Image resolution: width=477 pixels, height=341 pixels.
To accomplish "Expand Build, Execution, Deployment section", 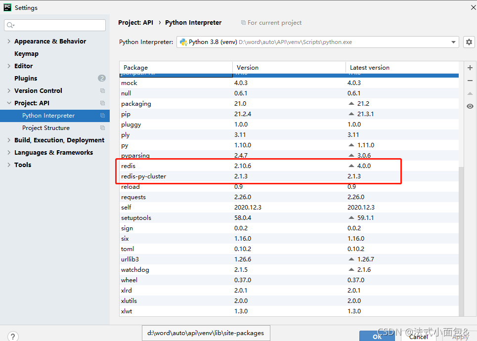I will pyautogui.click(x=9, y=140).
